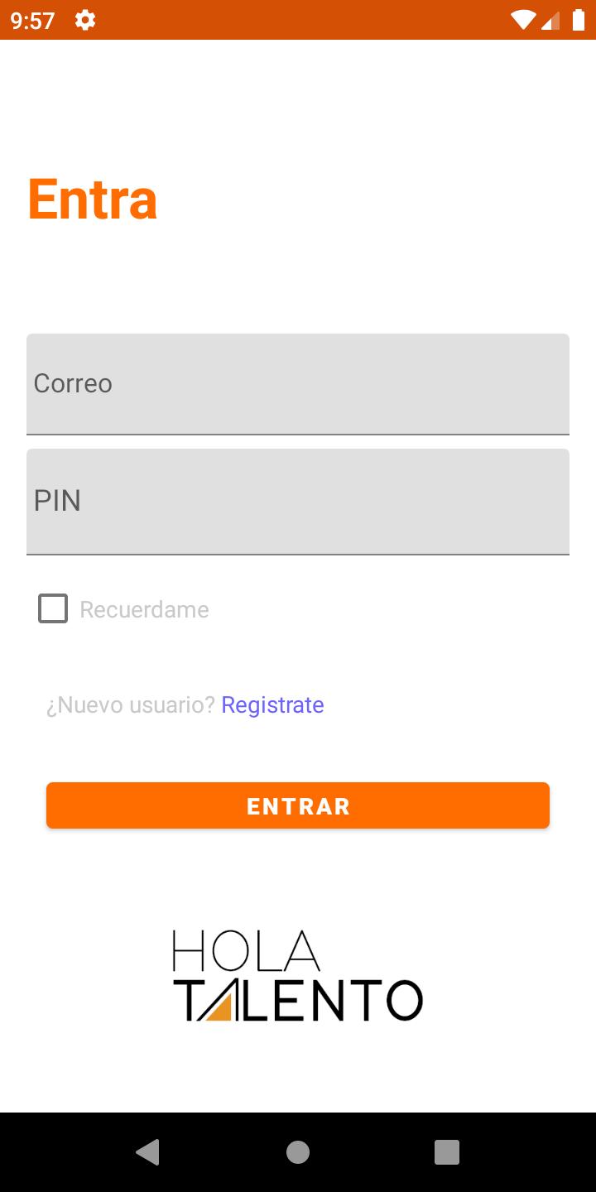Tap the ¿Nuevo usuario? text
The image size is (596, 1192).
point(130,704)
